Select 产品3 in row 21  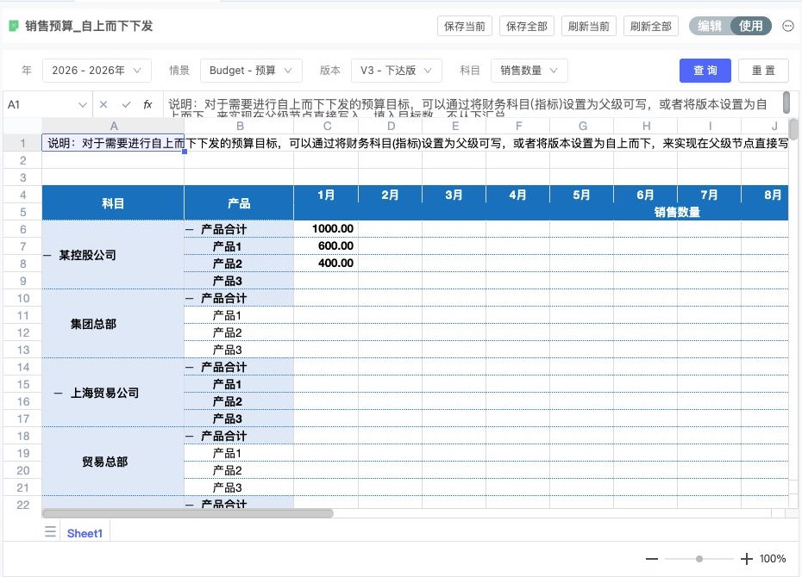(x=239, y=487)
